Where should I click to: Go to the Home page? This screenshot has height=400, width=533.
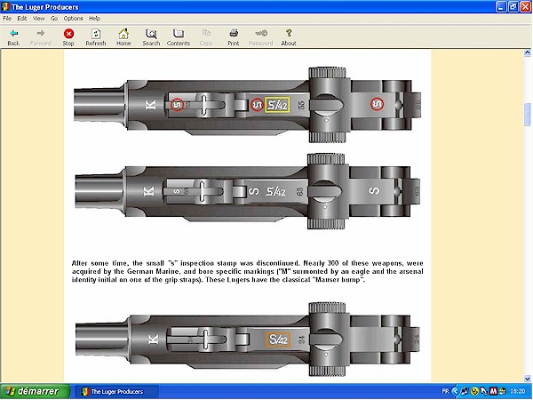(x=123, y=36)
